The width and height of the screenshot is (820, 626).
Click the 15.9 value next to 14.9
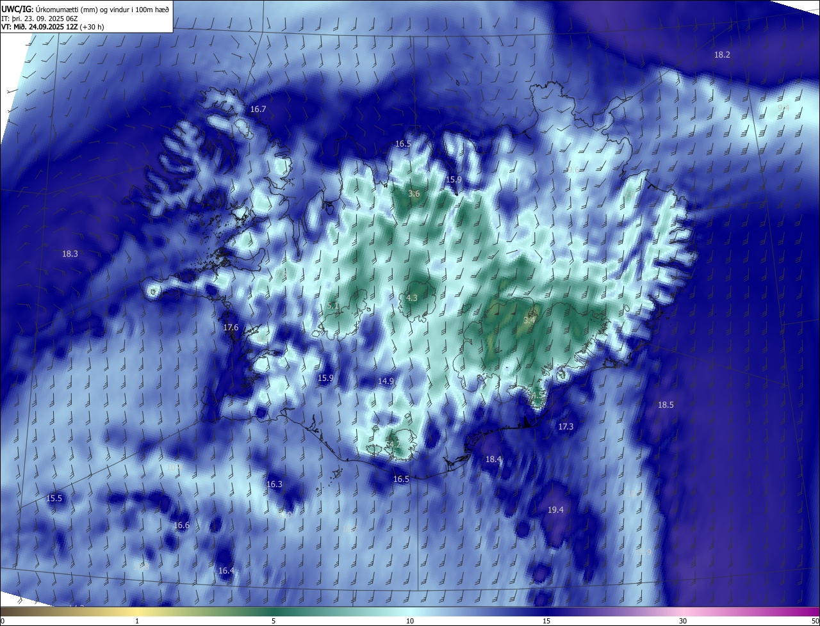pyautogui.click(x=325, y=378)
